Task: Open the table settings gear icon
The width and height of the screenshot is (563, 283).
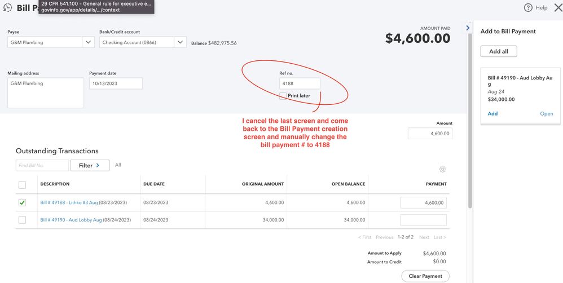Action: coord(442,169)
